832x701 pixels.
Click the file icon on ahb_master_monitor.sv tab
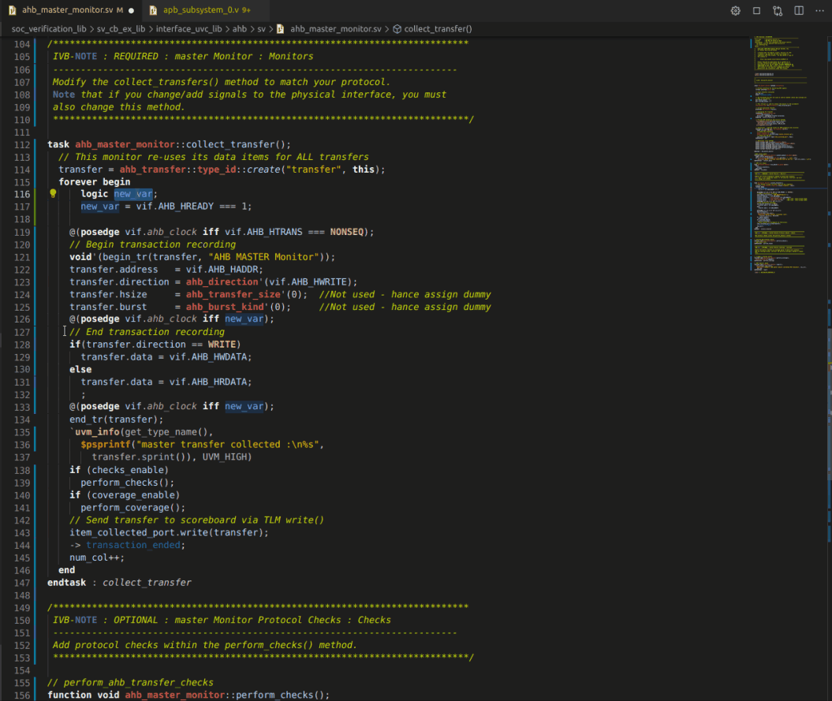[13, 11]
